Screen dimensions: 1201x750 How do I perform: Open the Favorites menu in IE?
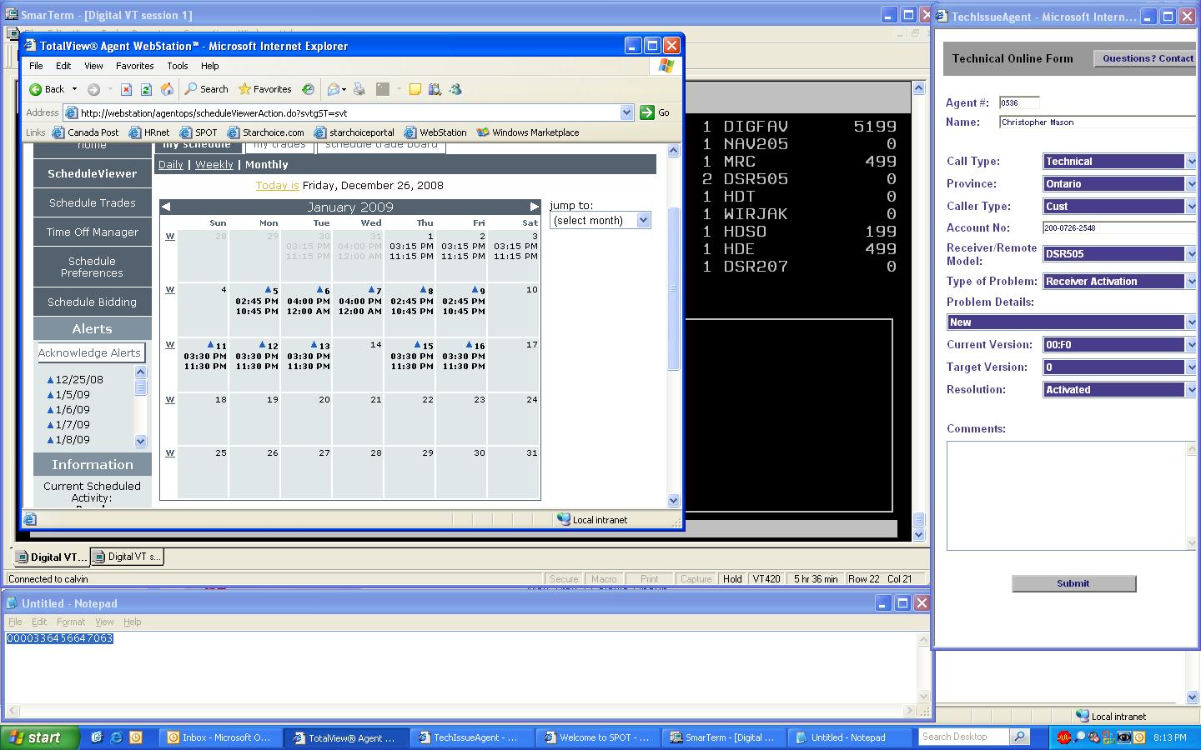pyautogui.click(x=134, y=66)
